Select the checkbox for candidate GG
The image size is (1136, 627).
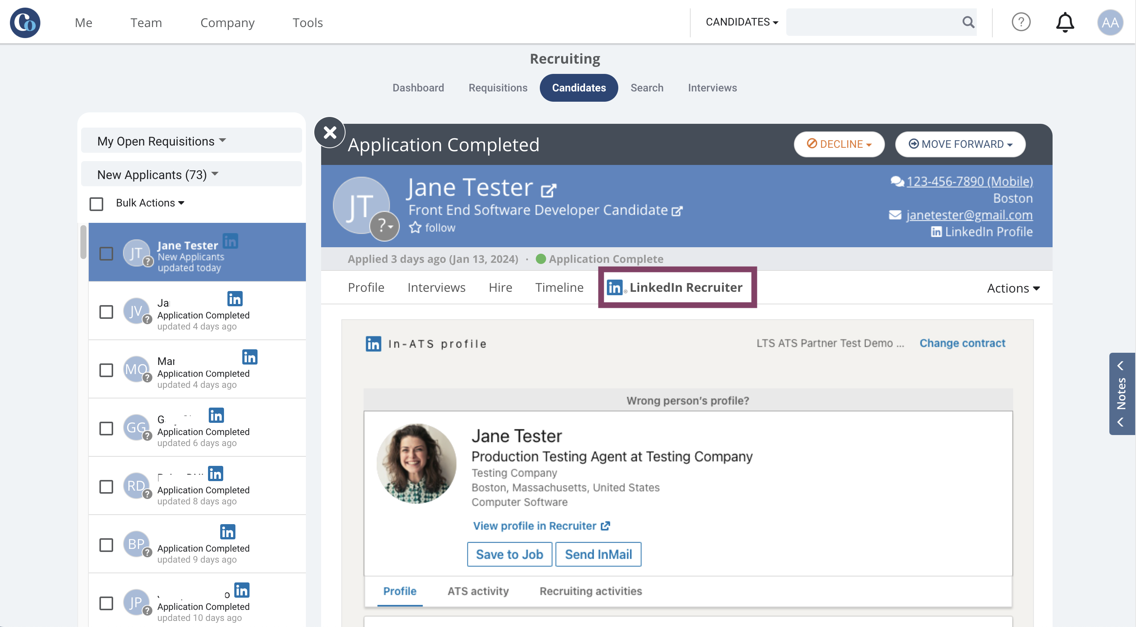point(106,428)
